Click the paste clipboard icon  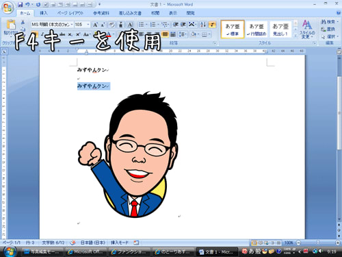click(10, 25)
